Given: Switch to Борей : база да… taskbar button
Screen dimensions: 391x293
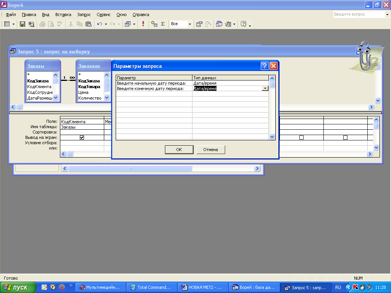Looking at the screenshot, I should click(254, 287).
